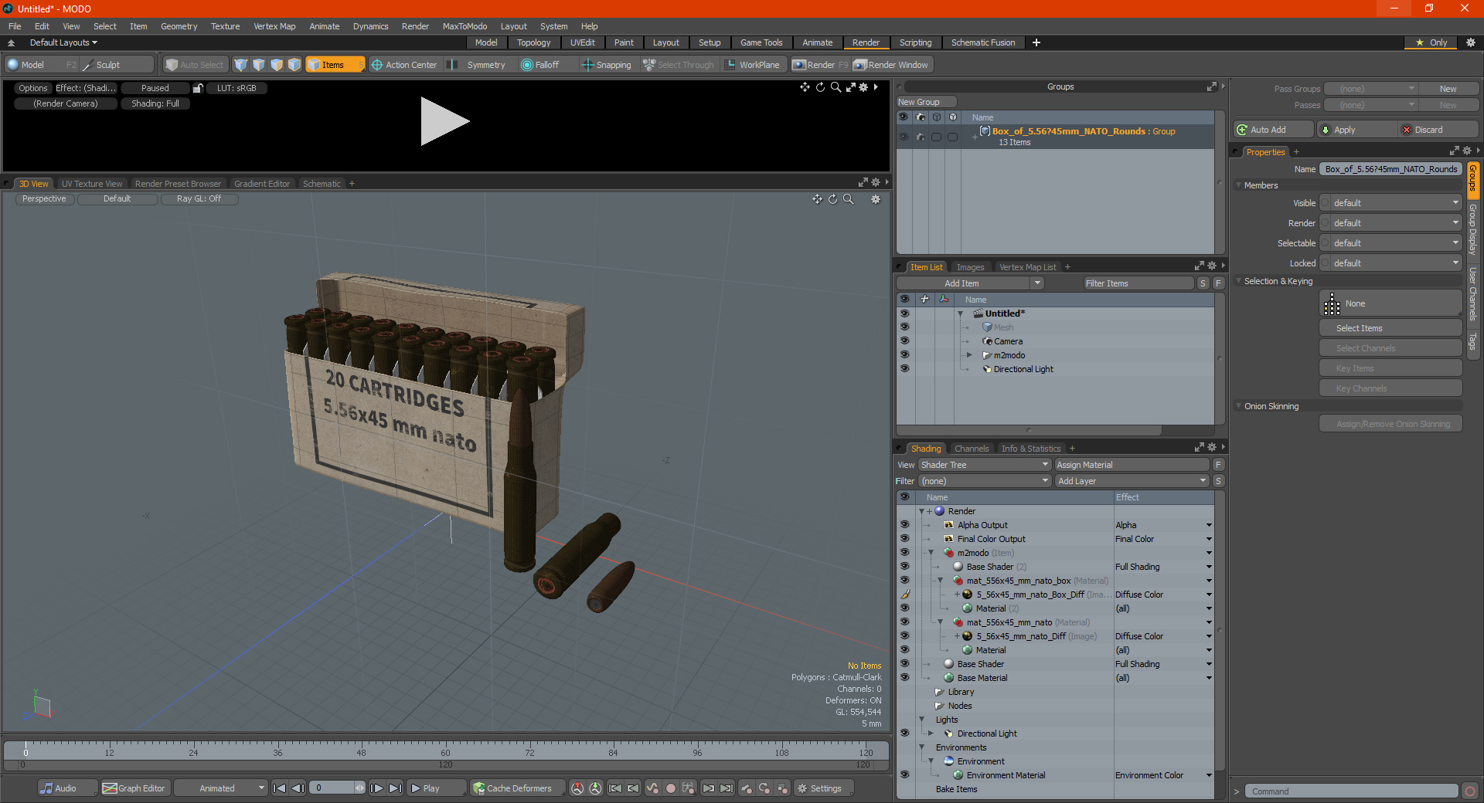The width and height of the screenshot is (1484, 803).
Task: Open the Shader Tree view dropdown
Action: point(984,465)
